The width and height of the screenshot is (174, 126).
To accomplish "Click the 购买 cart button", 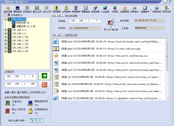I will pyautogui.click(x=36, y=120).
